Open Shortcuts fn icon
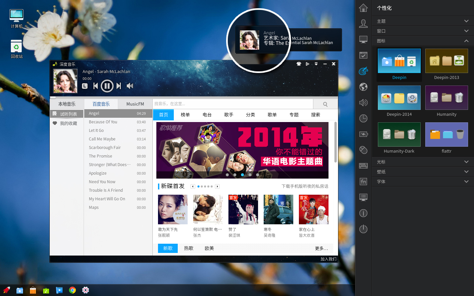Image resolution: width=474 pixels, height=296 pixels. pos(363,182)
